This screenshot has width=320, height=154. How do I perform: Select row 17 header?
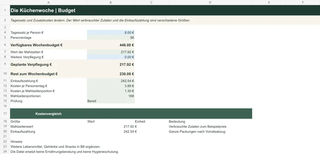tap(5, 113)
